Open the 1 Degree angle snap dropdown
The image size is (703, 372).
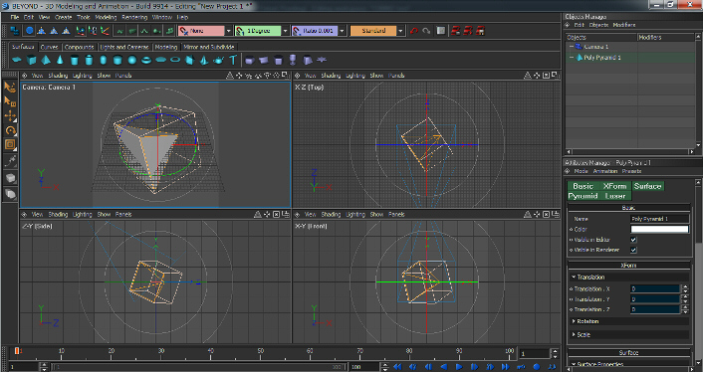coord(285,31)
